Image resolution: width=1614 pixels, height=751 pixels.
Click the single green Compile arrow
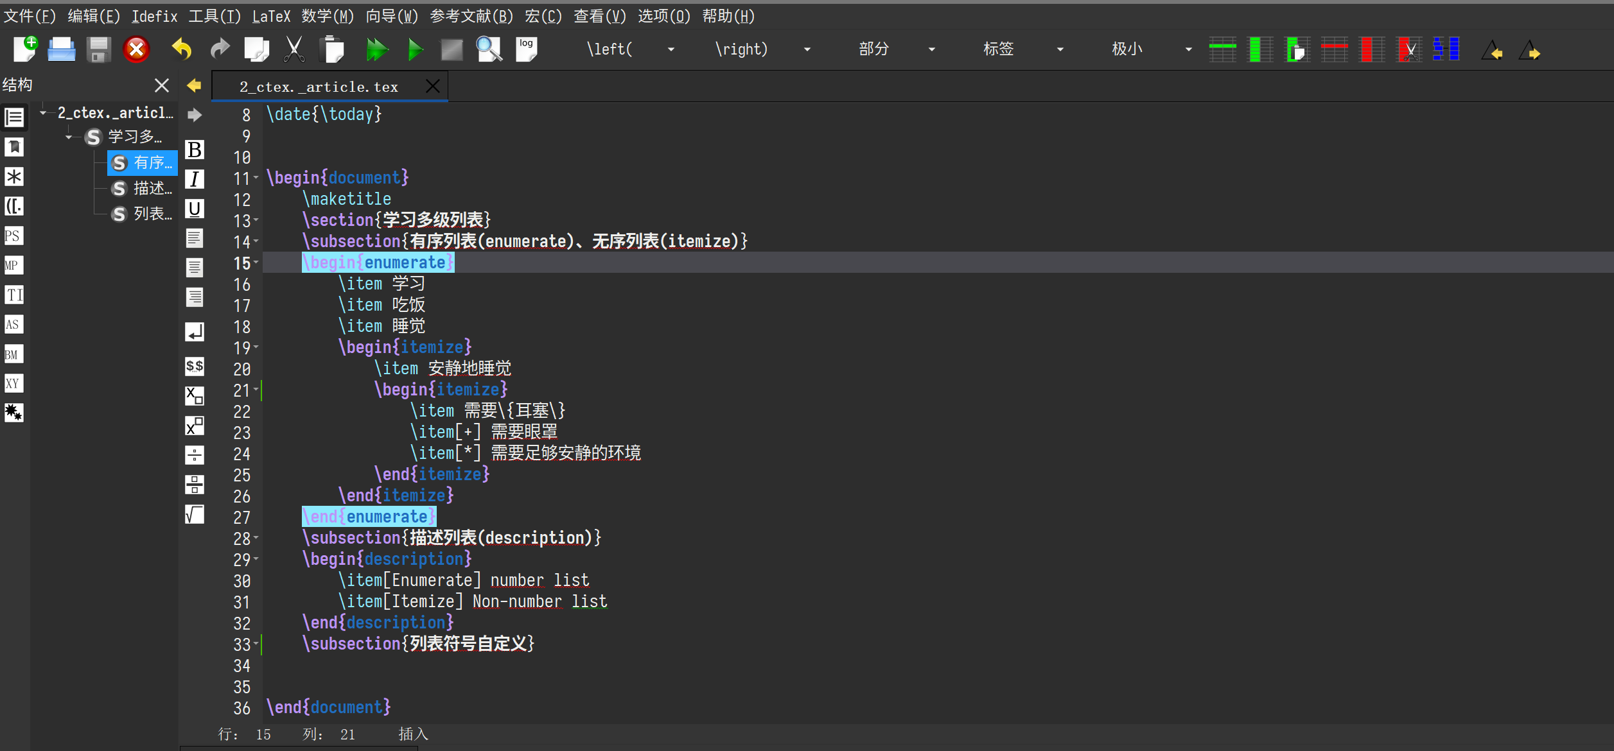[415, 49]
